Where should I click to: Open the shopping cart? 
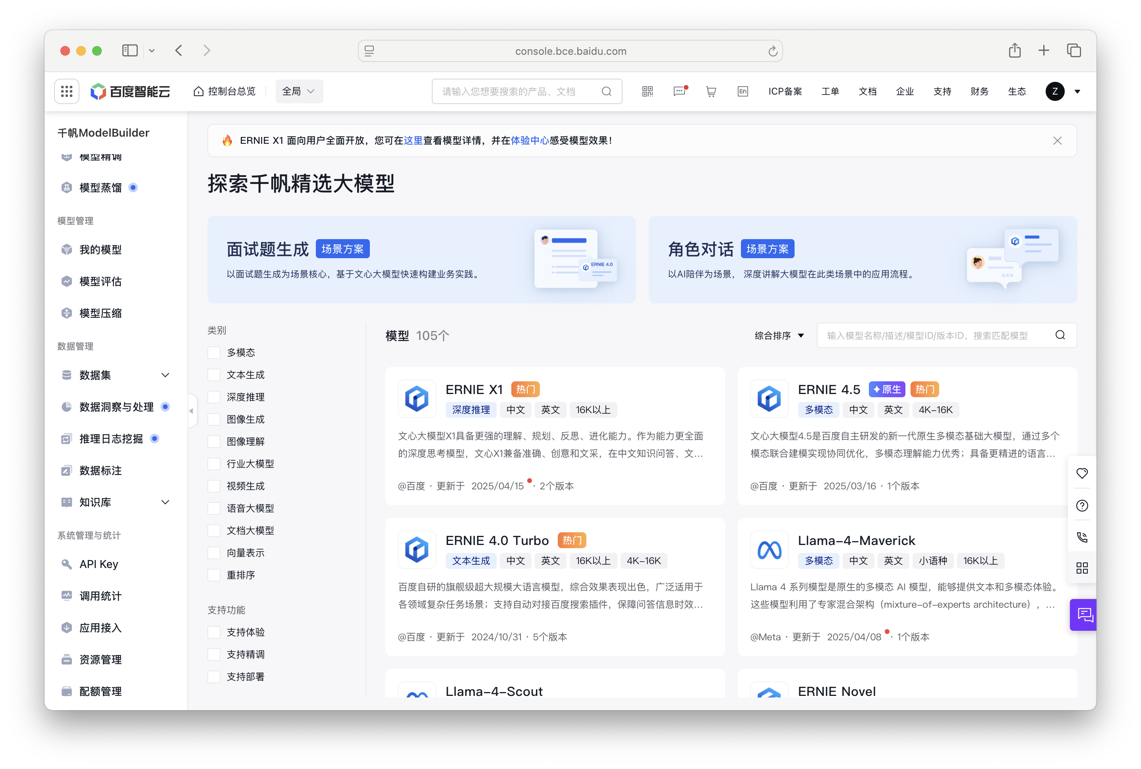coord(711,91)
